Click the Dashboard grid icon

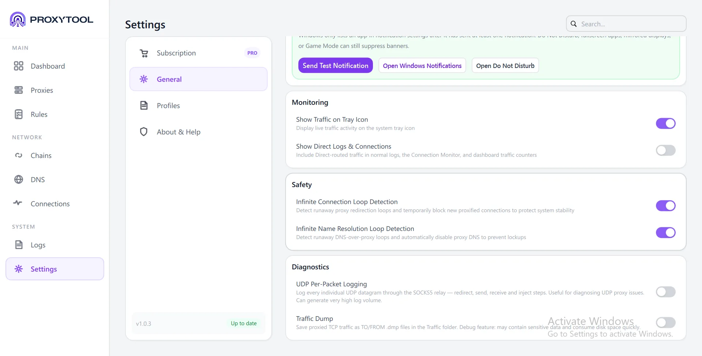point(19,66)
